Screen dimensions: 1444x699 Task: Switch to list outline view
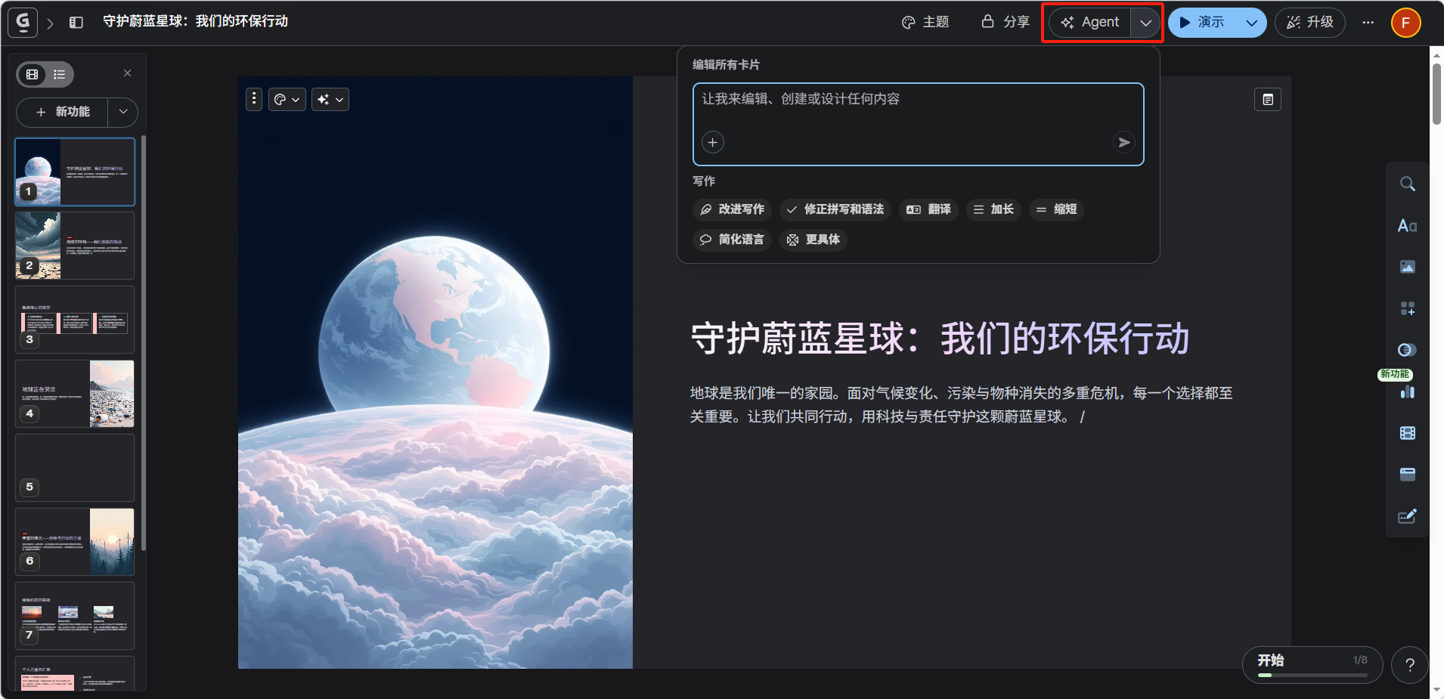[x=60, y=74]
